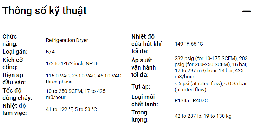Collapse the Thông số kỹ thuật section
The image size is (255, 126).
[246, 11]
